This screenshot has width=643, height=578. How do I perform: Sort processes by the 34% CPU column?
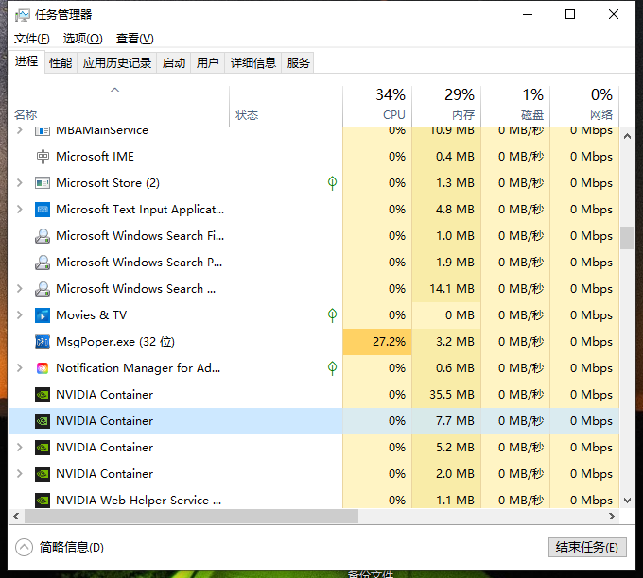377,106
